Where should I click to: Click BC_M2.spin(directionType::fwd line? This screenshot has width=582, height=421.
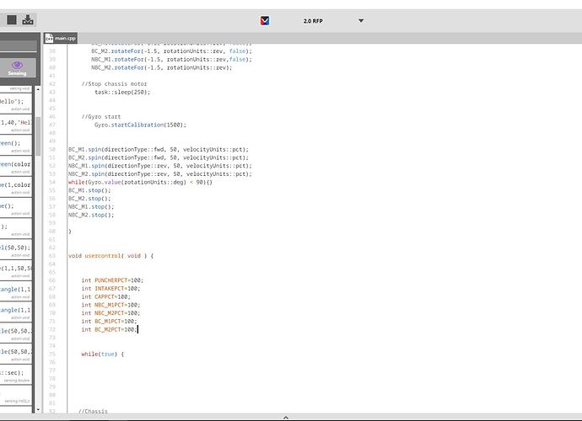[x=159, y=157]
